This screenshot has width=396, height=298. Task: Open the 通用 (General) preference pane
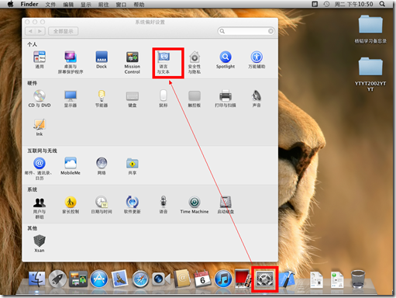40,60
